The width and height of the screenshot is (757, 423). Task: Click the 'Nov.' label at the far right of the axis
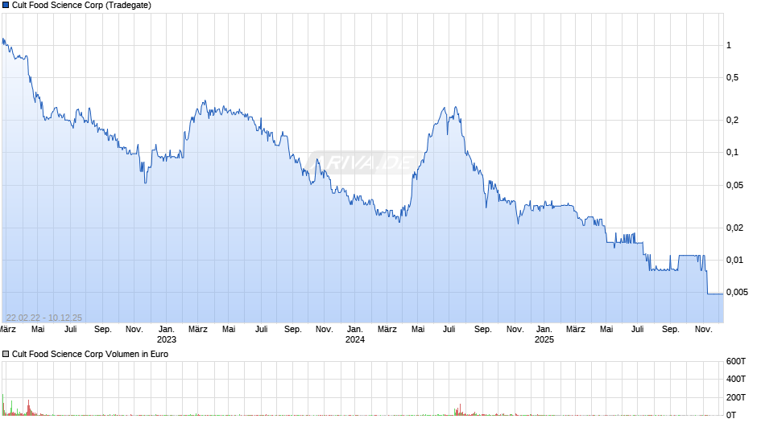tap(703, 329)
